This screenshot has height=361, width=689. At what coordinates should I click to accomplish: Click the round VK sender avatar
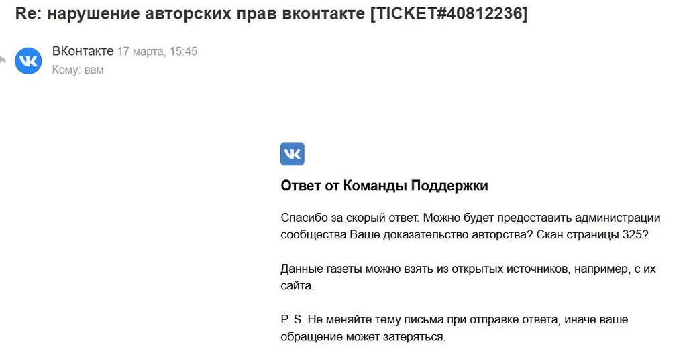28,60
